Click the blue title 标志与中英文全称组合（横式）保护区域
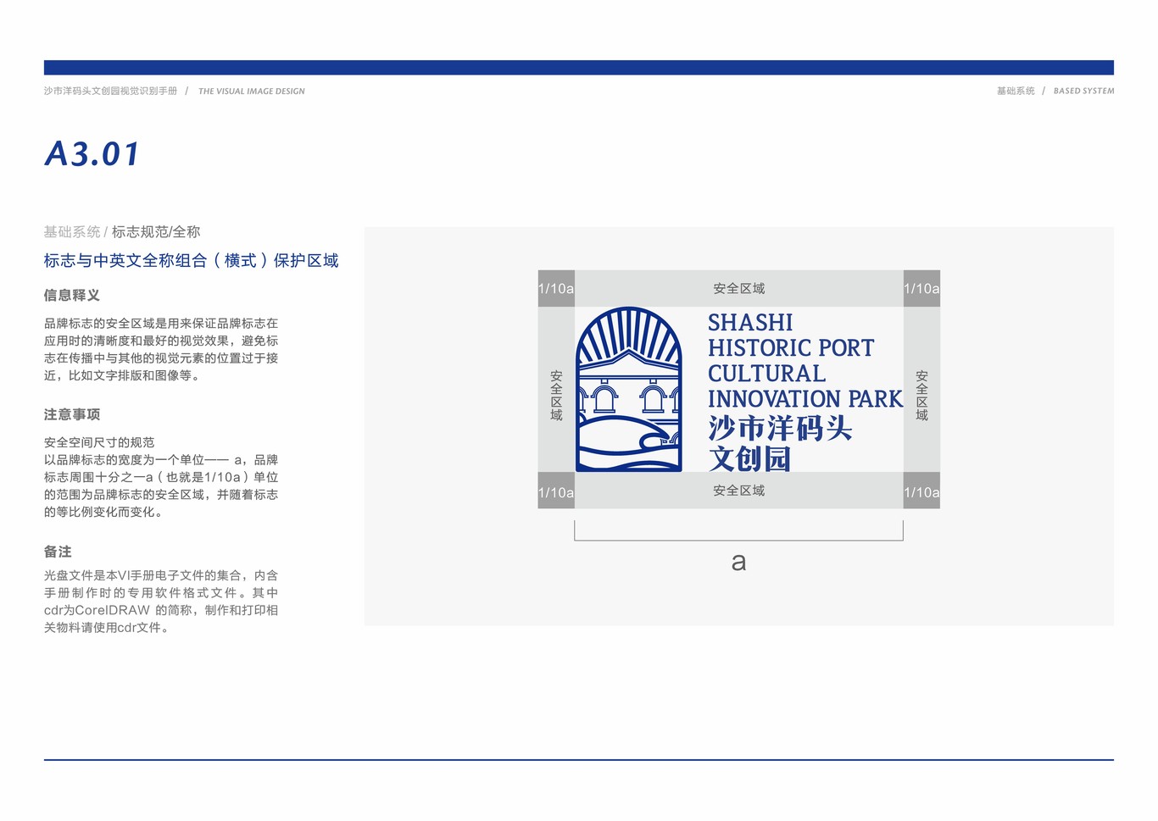The height and width of the screenshot is (821, 1158). pyautogui.click(x=192, y=260)
